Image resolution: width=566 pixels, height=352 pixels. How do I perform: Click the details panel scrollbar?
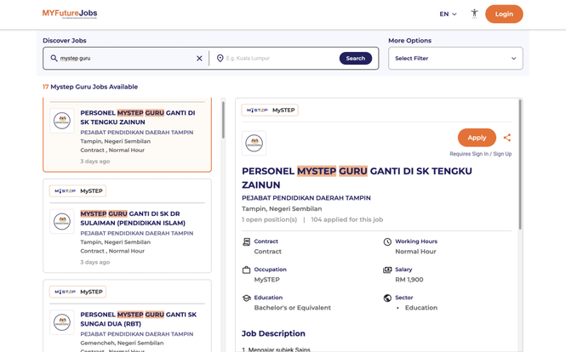point(520,164)
